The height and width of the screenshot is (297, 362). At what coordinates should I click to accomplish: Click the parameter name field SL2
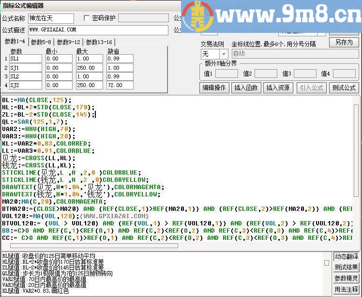click(x=26, y=76)
